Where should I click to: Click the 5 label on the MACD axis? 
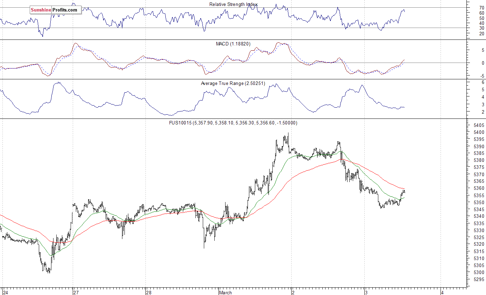[483, 50]
